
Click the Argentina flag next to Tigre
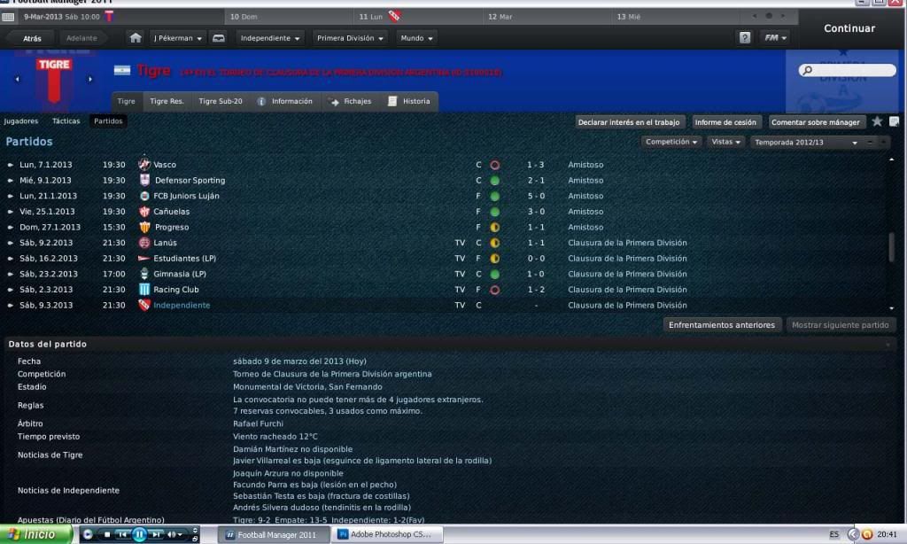pyautogui.click(x=122, y=71)
